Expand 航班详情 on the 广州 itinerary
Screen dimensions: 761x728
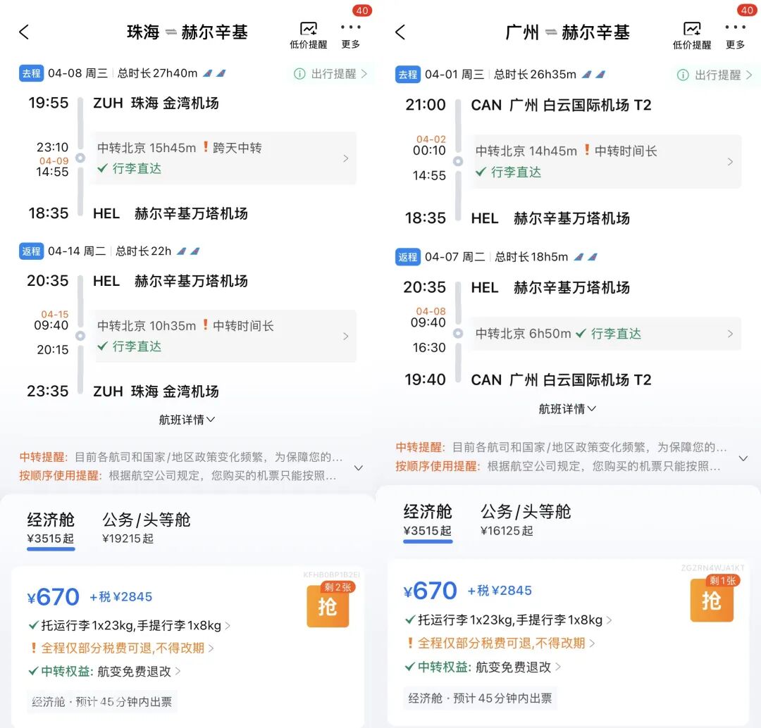[x=567, y=408]
